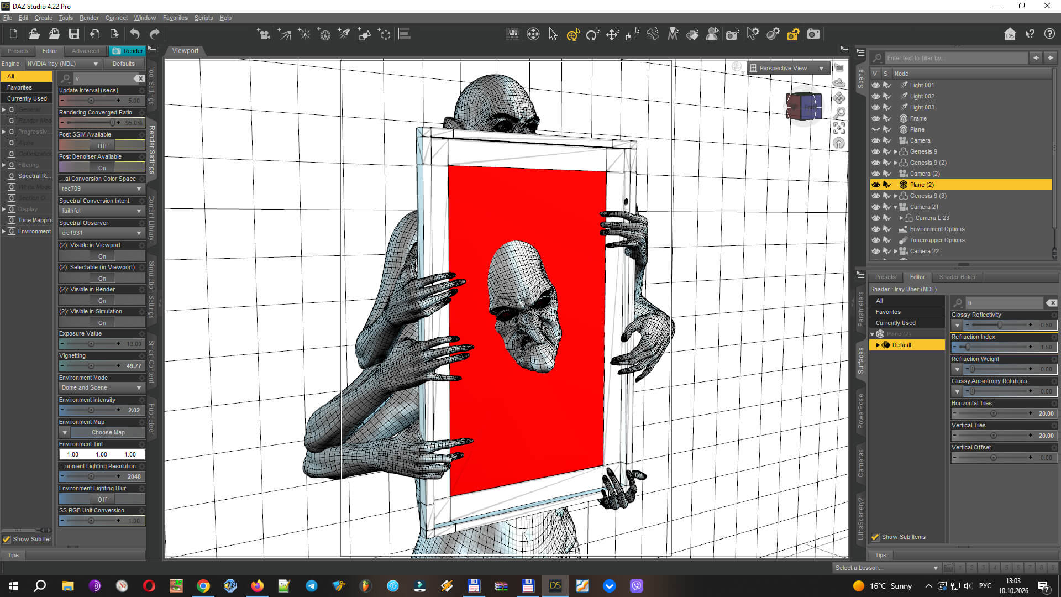Viewport: 1061px width, 597px height.
Task: Open Spectral Conversion Intent faithful dropdown
Action: [x=102, y=211]
